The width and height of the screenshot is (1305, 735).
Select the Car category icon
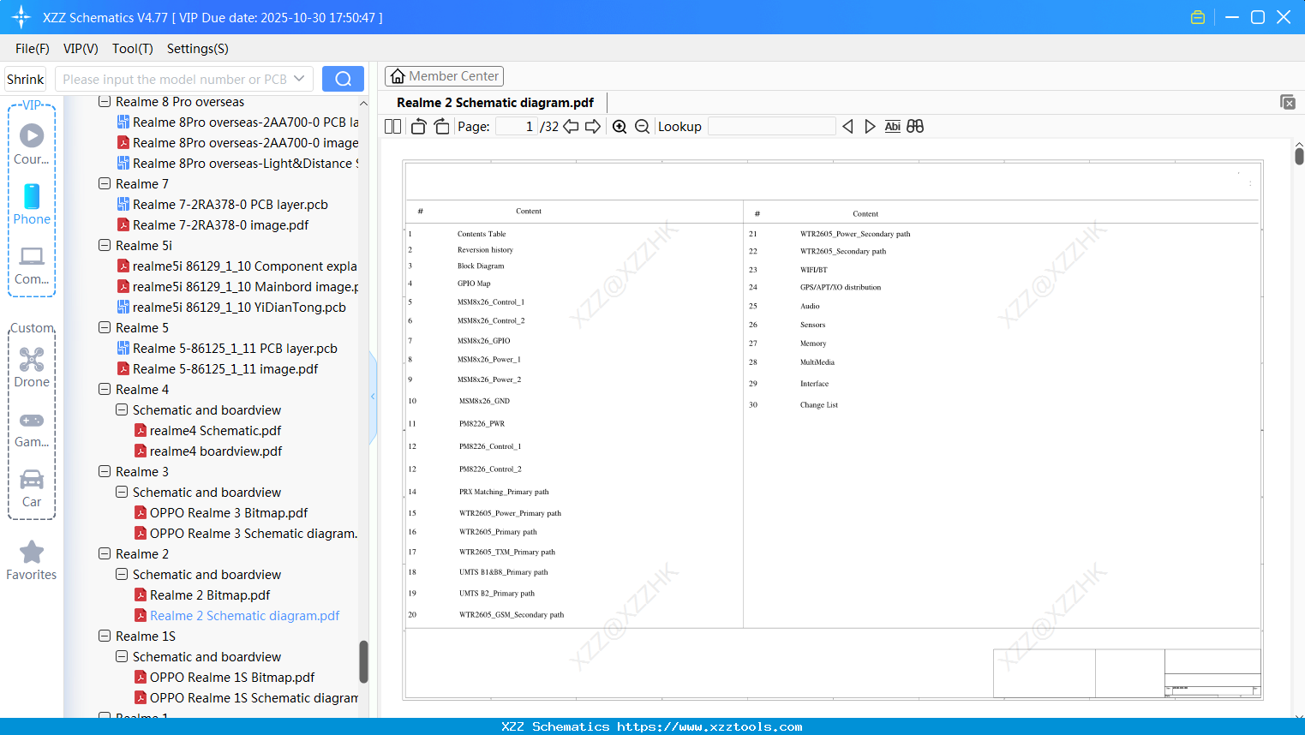(32, 488)
